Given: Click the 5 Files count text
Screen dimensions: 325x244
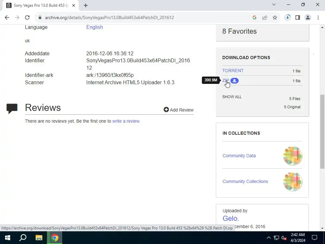Looking at the screenshot, I should pos(295,99).
